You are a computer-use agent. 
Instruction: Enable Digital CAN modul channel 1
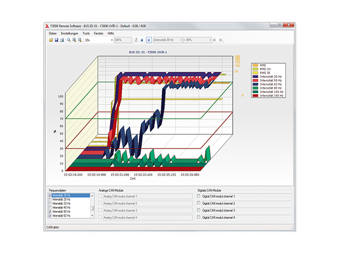click(198, 196)
